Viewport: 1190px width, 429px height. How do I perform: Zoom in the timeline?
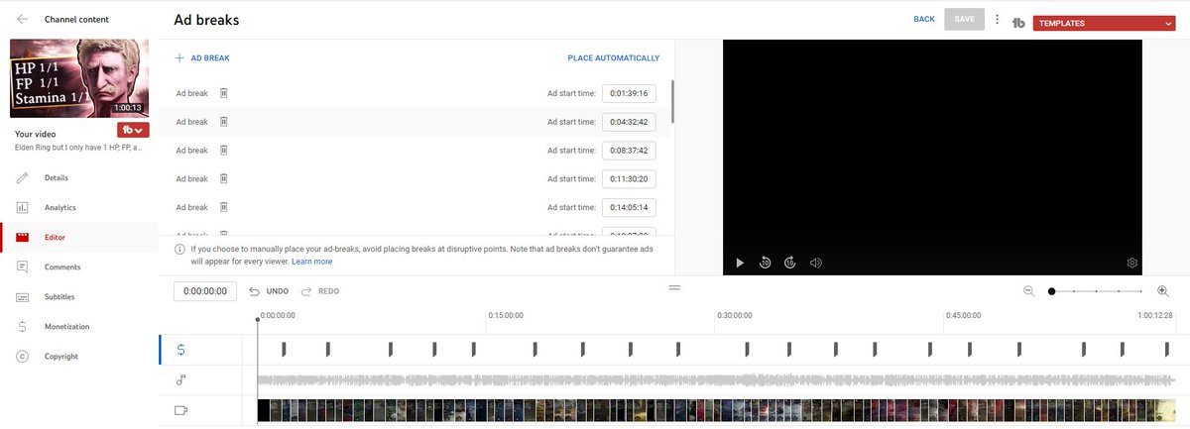pyautogui.click(x=1162, y=291)
